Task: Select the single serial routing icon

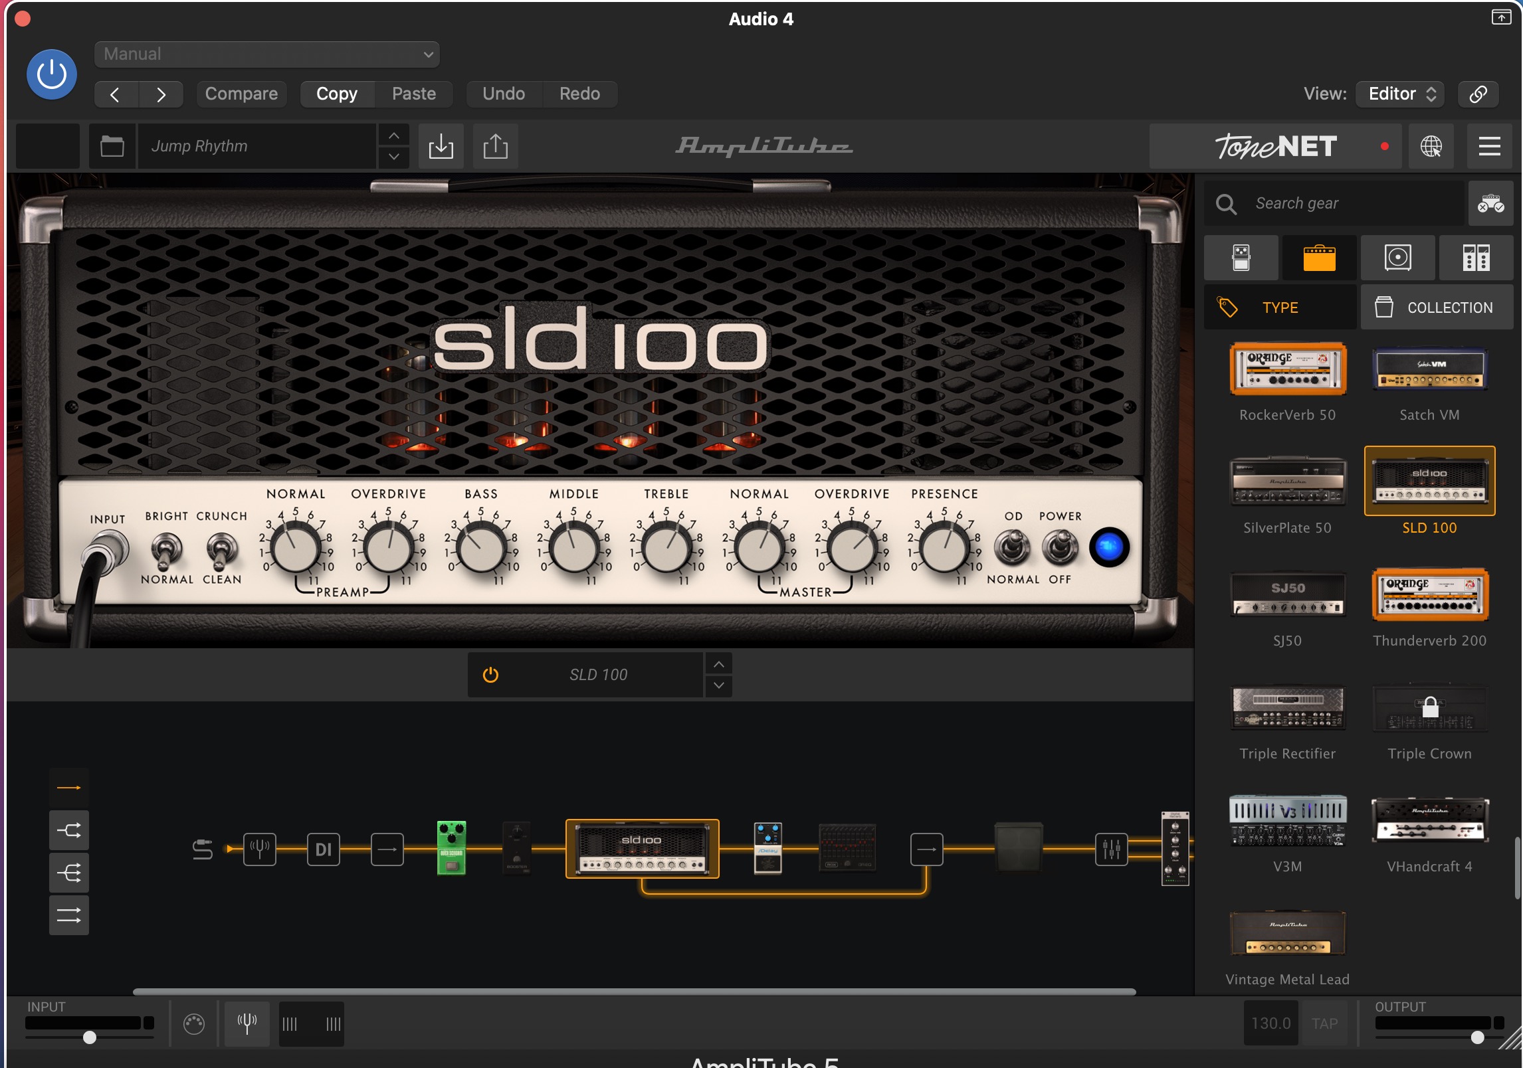Action: pos(68,788)
